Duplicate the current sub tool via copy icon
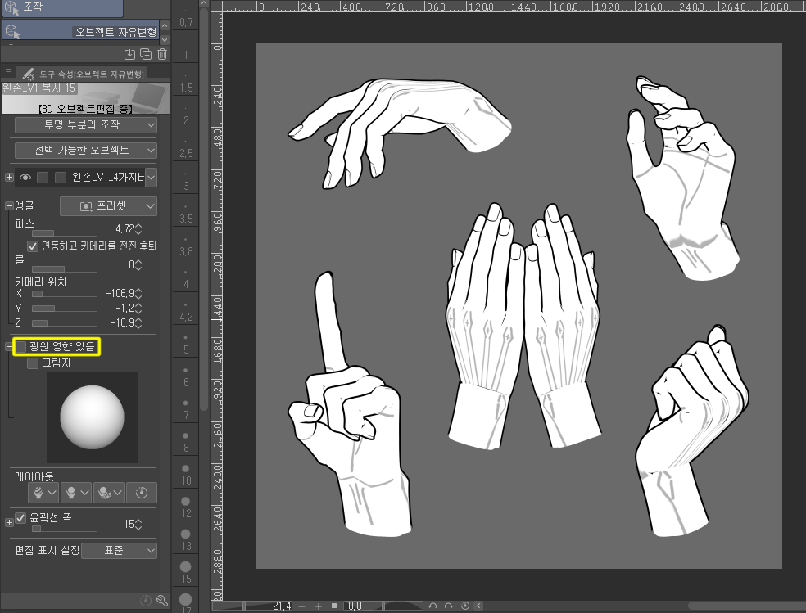Viewport: 806px width, 613px height. [145, 53]
